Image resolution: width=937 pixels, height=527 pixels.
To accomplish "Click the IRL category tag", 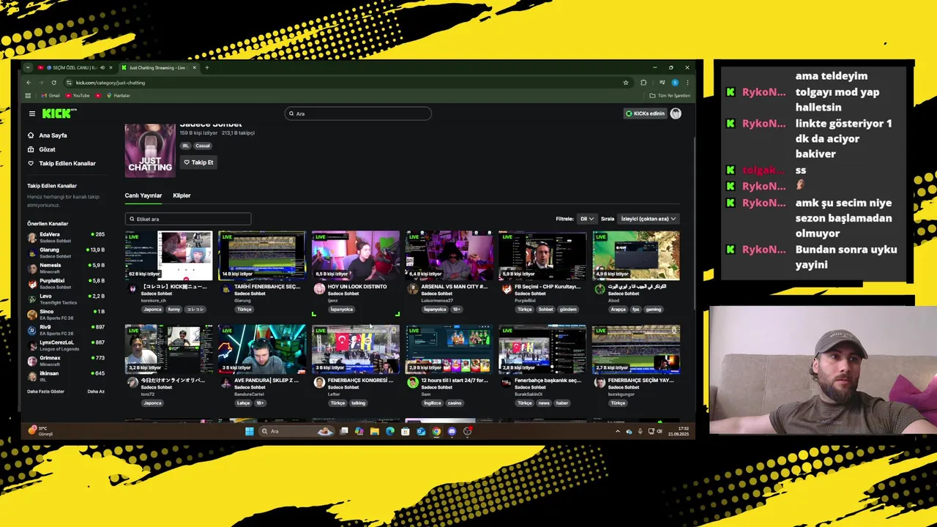I will pyautogui.click(x=185, y=146).
